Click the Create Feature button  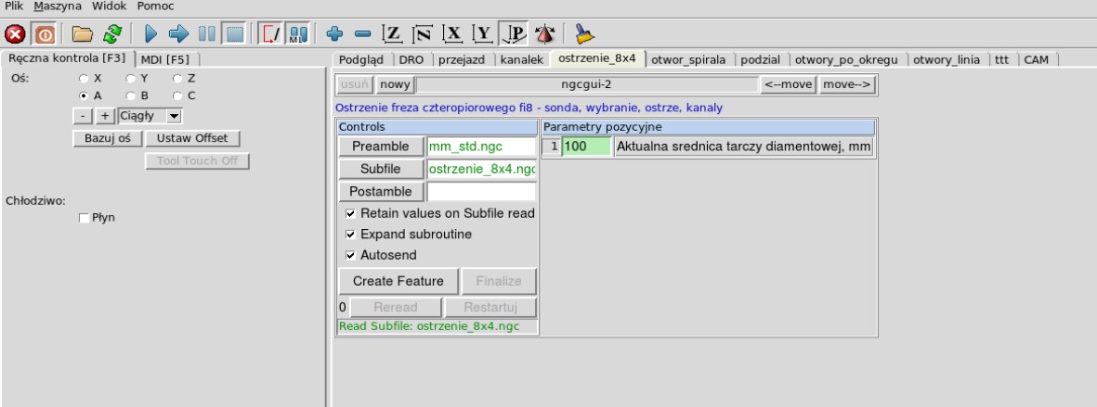pyautogui.click(x=398, y=281)
